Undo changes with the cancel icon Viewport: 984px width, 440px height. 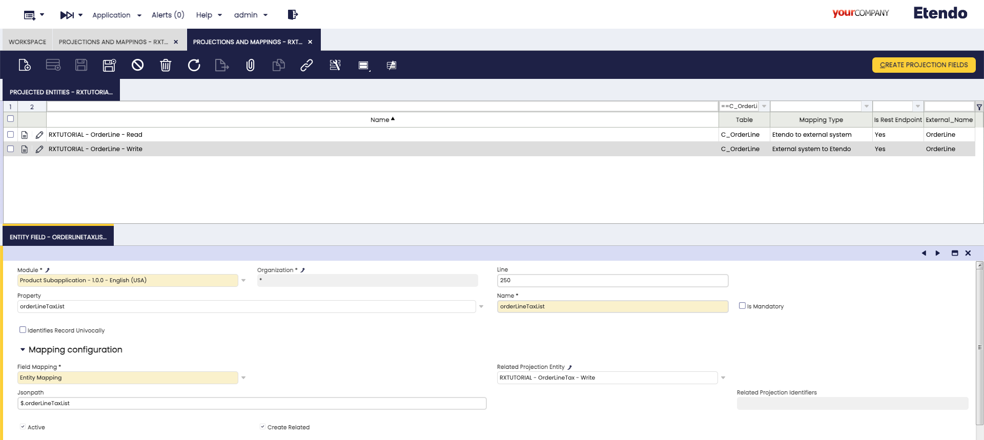(137, 65)
